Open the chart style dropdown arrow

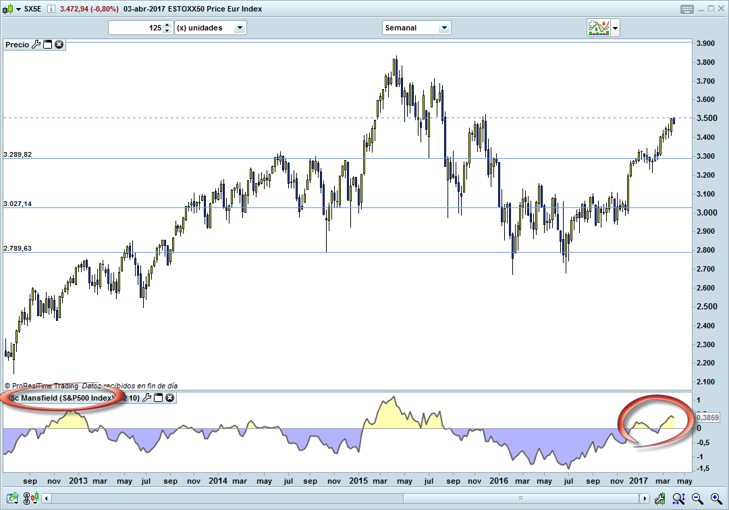[614, 27]
